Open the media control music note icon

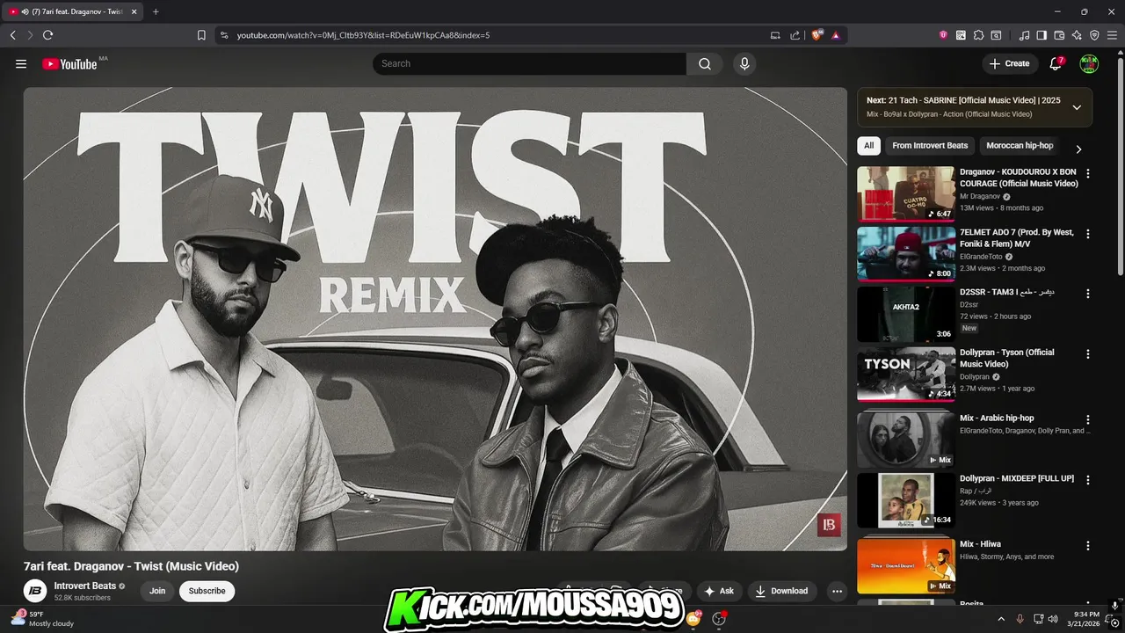[1024, 35]
